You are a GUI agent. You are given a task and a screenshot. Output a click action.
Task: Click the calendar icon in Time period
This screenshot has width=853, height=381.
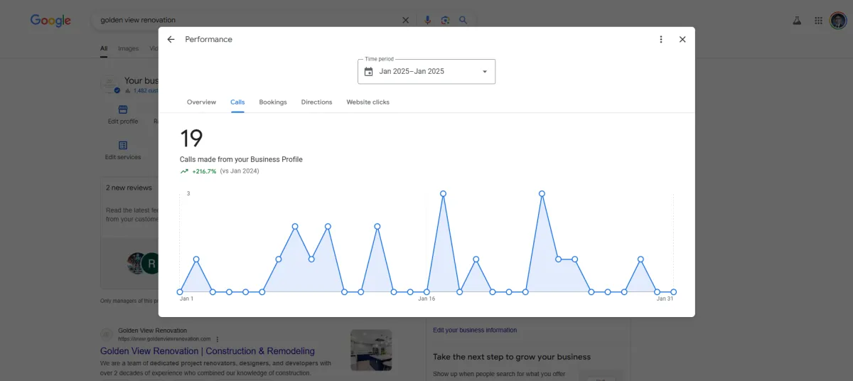368,72
